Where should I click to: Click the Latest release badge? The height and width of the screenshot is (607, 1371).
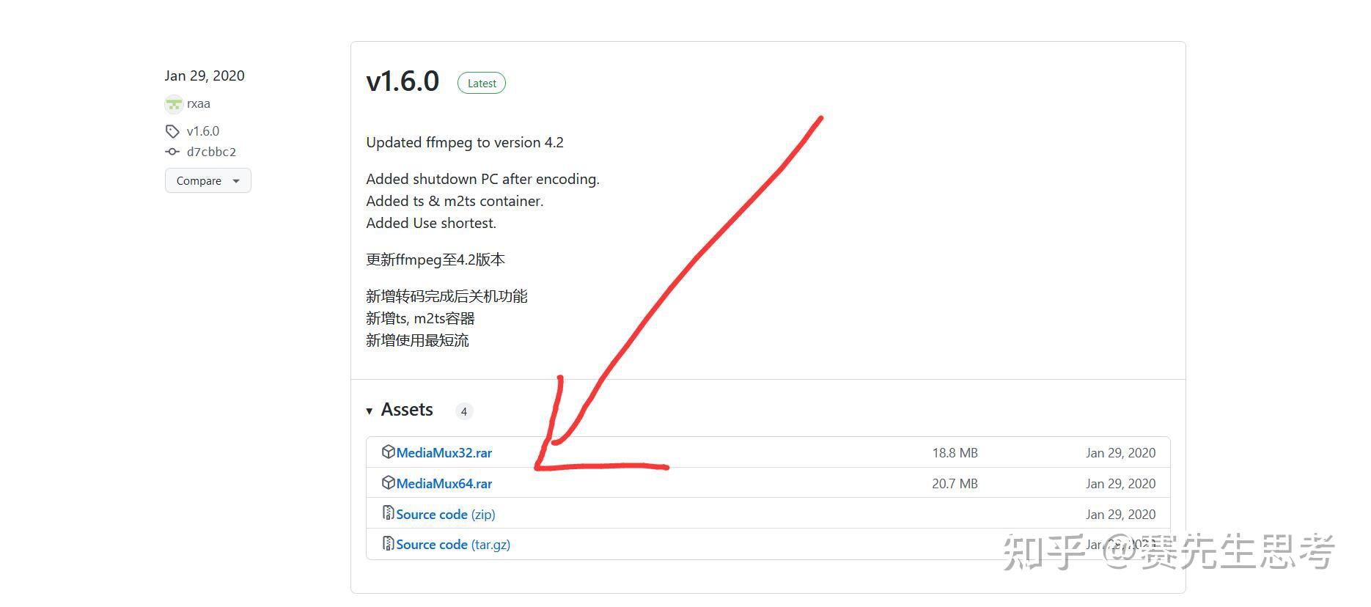click(x=482, y=83)
